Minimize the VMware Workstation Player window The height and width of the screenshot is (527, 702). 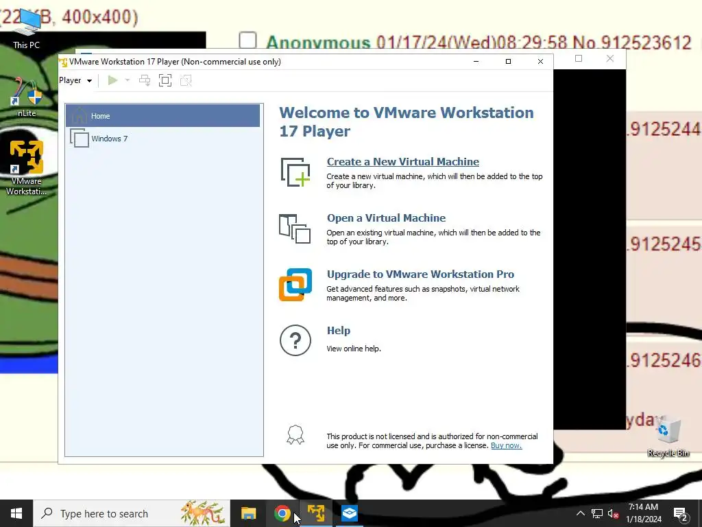coord(476,61)
